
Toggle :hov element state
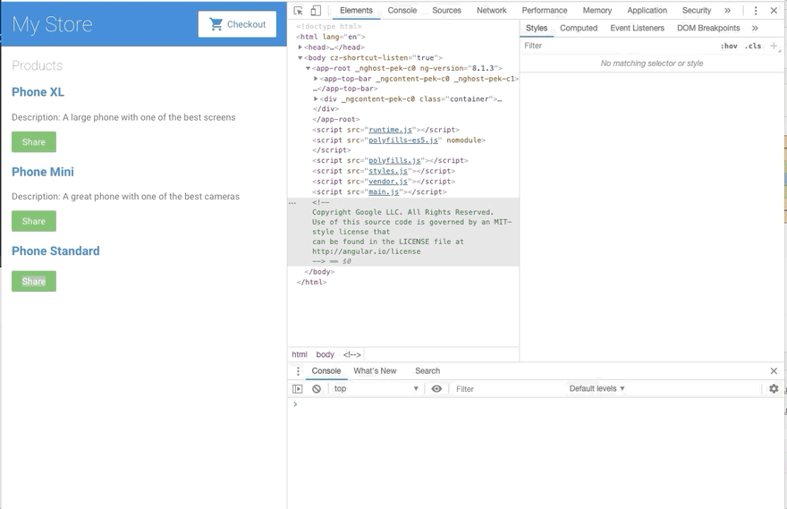729,46
